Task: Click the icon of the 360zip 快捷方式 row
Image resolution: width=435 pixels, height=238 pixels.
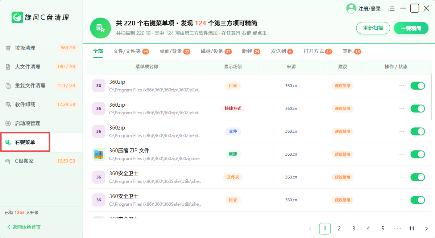Action: coord(99,108)
